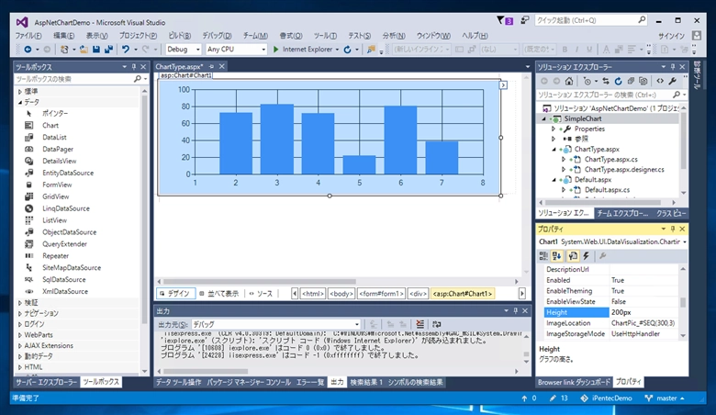Collapse the ChartType.aspx node in Solution Explorer
716x415 pixels.
[x=554, y=150]
